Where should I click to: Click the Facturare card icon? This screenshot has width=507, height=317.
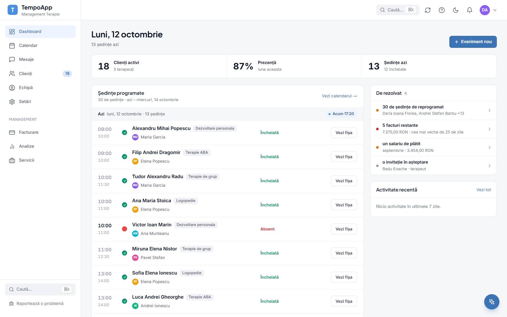pyautogui.click(x=12, y=133)
